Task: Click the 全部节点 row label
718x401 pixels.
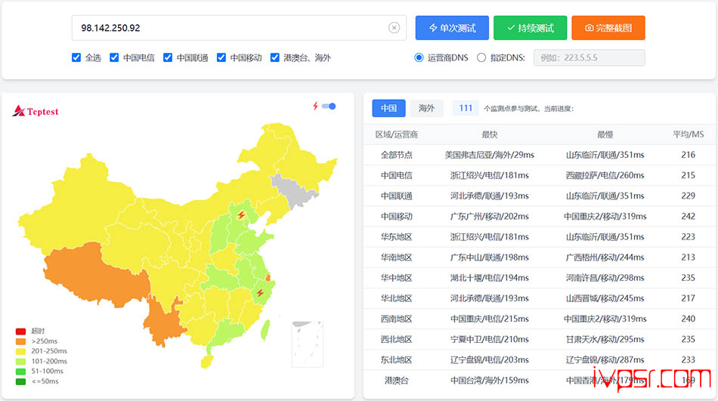Action: [x=396, y=155]
